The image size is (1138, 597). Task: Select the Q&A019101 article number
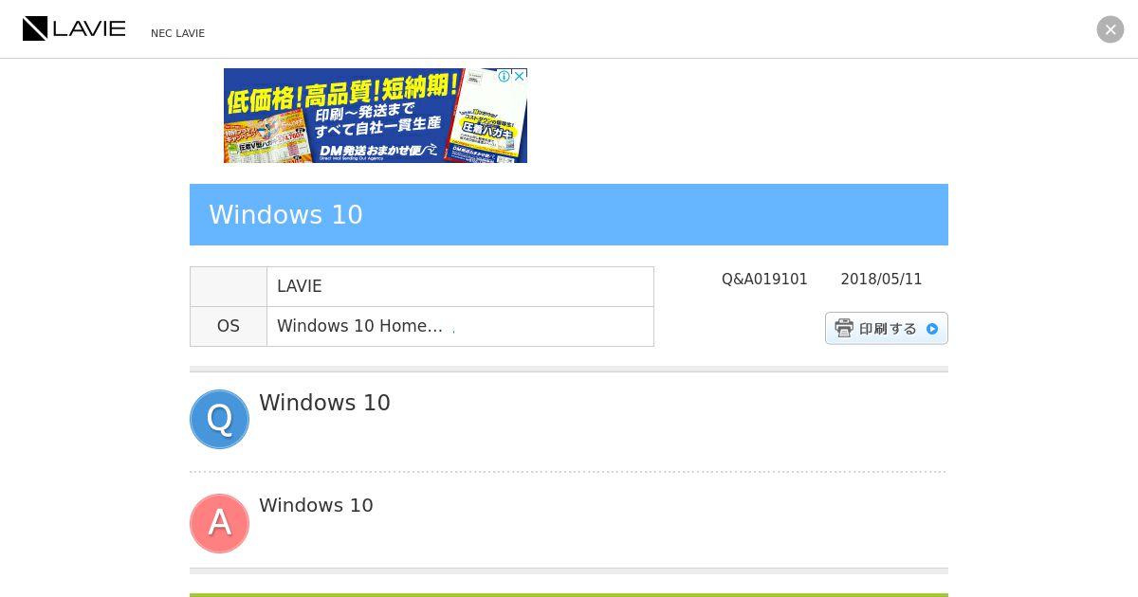coord(764,280)
